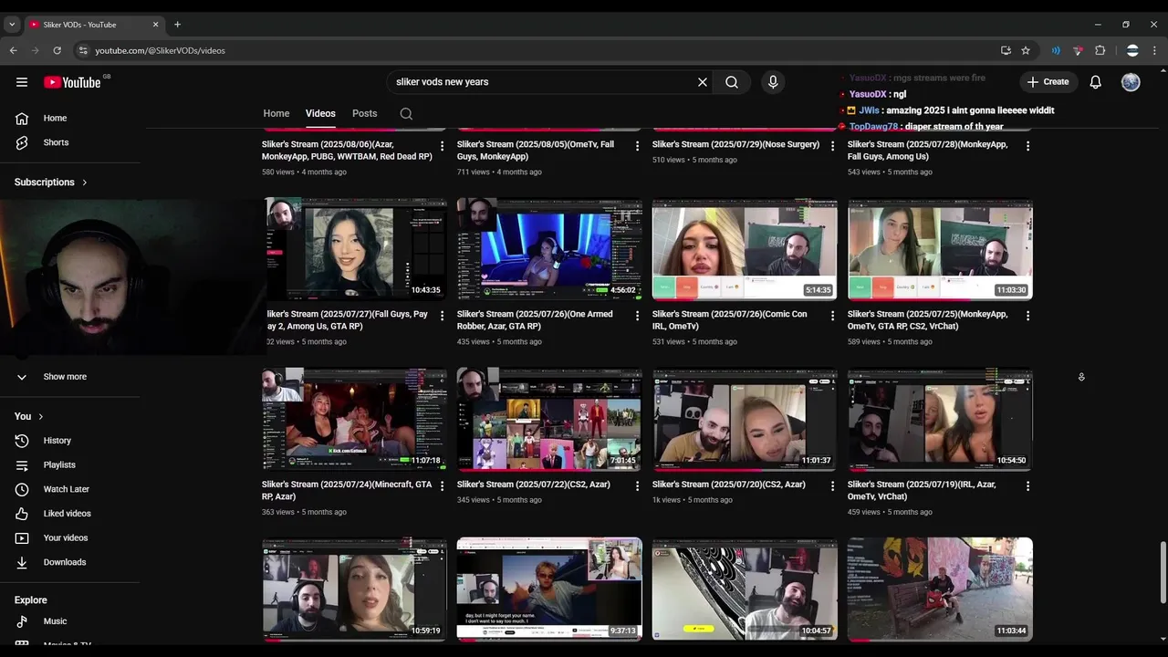Play the 4:56:02 stream thumbnail
This screenshot has height=657, width=1168.
[x=549, y=249]
